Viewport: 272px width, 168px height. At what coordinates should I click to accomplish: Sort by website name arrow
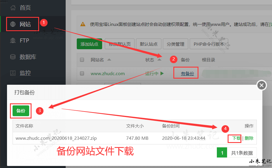pos(109,60)
